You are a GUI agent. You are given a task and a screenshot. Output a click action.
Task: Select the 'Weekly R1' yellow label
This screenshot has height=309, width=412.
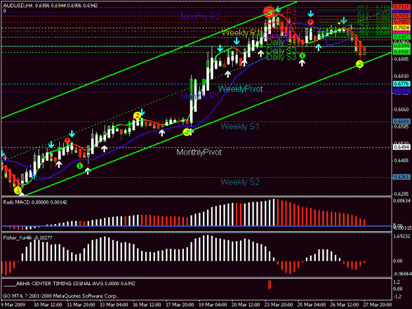click(241, 33)
